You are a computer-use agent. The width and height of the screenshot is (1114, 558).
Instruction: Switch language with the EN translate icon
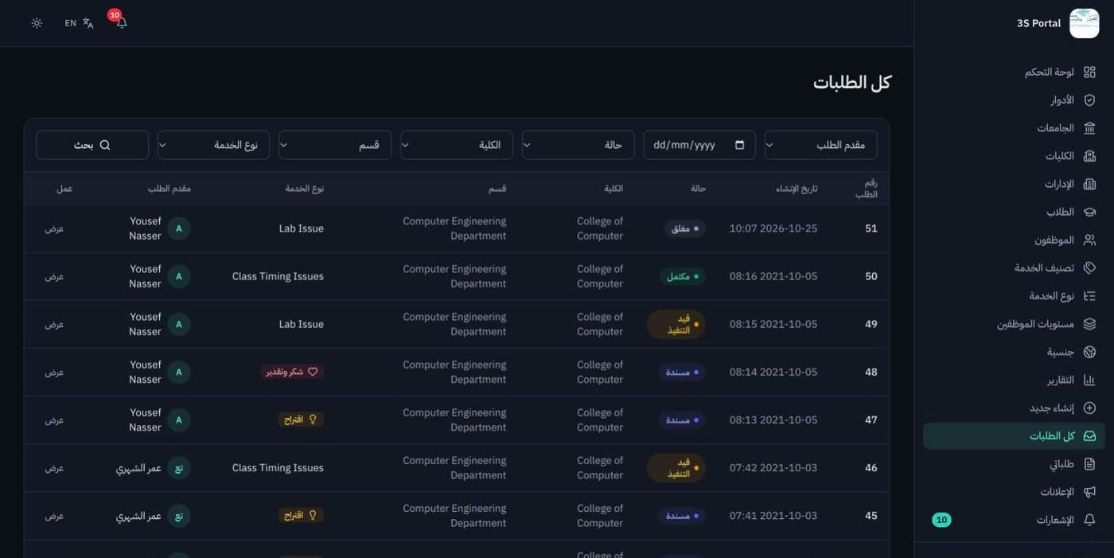[x=79, y=23]
